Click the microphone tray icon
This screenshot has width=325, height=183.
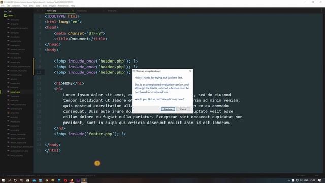tap(293, 180)
